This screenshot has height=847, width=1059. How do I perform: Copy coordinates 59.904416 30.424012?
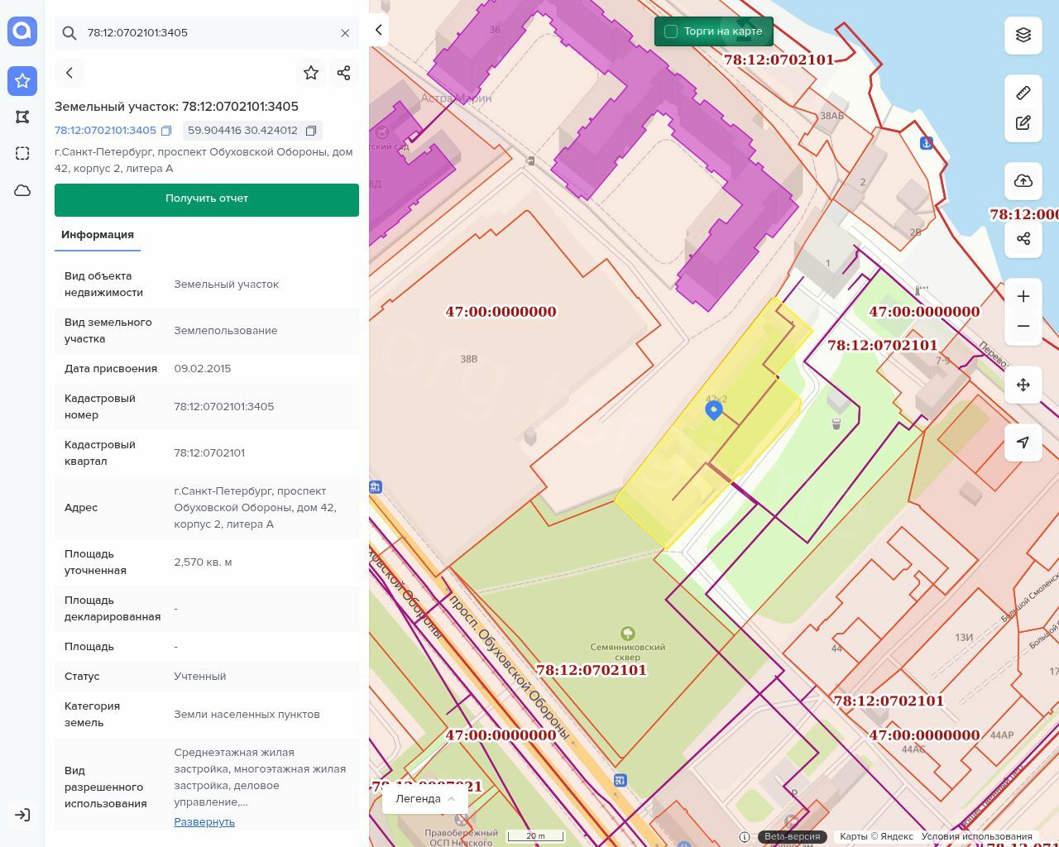(x=311, y=131)
